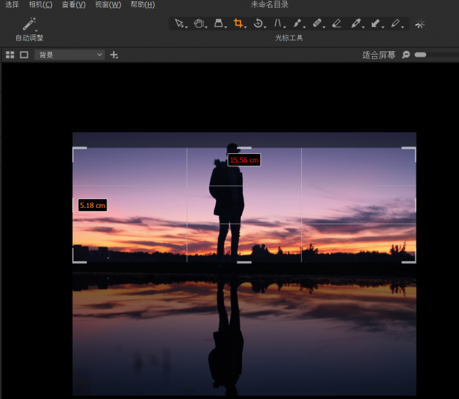Select the White Balance eyedropper tool
This screenshot has height=399, width=459.
coord(356,23)
